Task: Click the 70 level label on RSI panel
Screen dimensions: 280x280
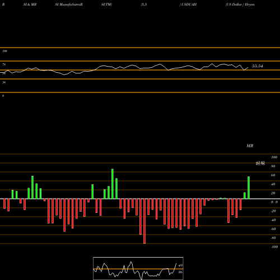Action: coord(4,64)
